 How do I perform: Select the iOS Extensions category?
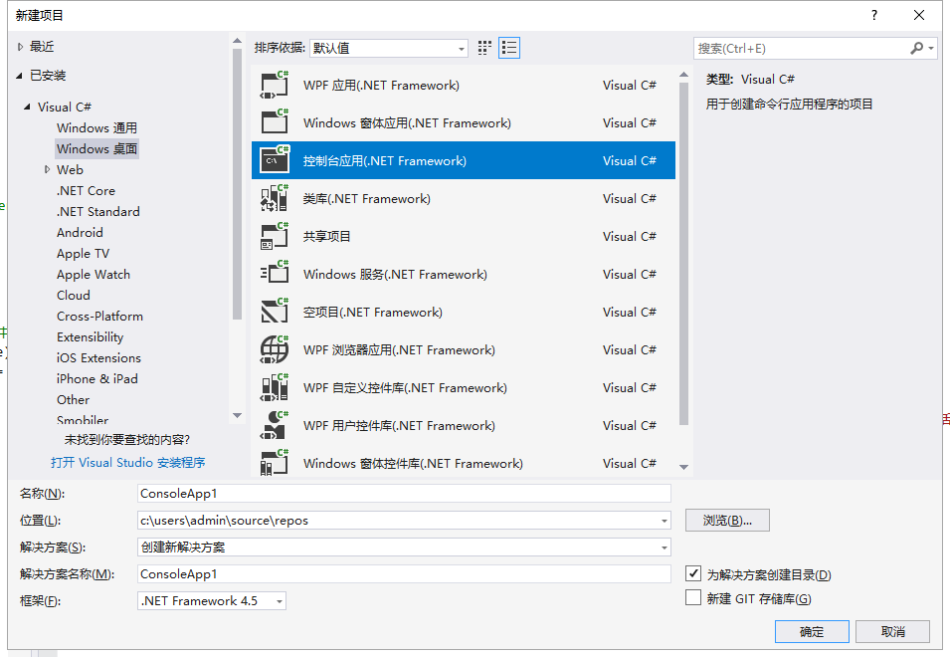[98, 358]
